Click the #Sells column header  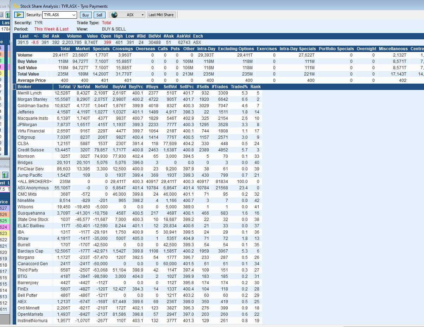tap(203, 87)
